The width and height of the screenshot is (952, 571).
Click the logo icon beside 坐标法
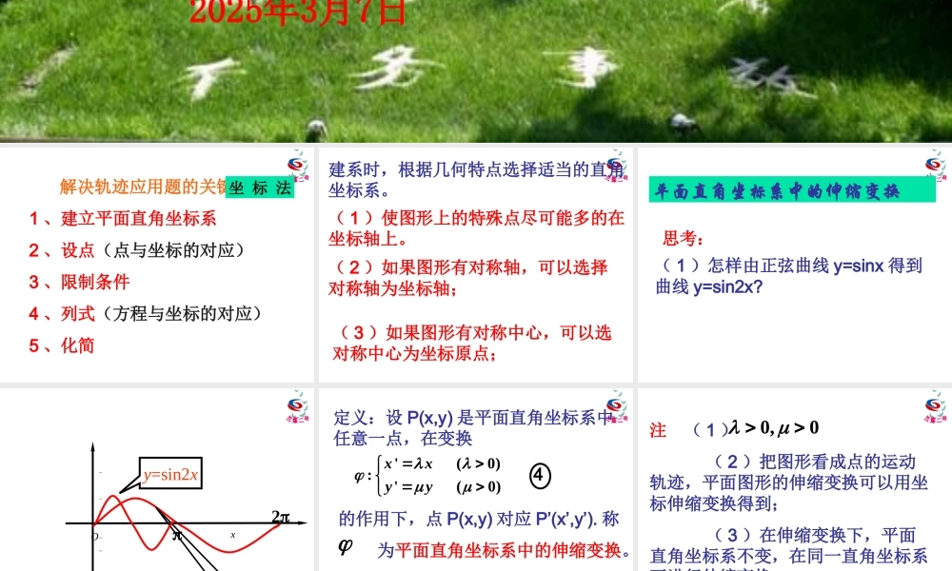pyautogui.click(x=297, y=165)
